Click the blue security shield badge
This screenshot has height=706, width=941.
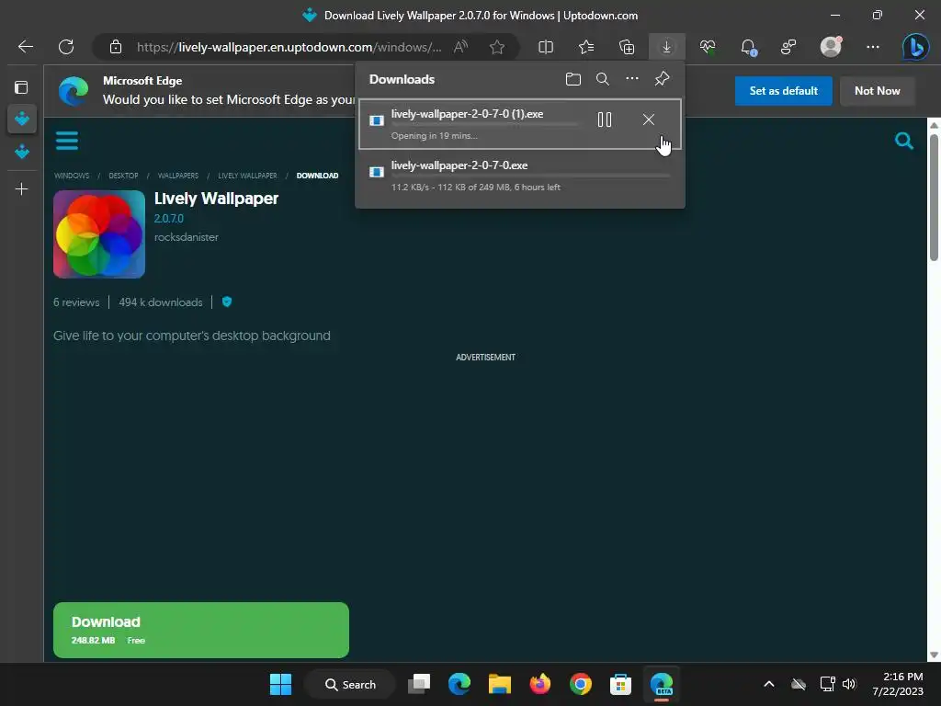pyautogui.click(x=227, y=302)
